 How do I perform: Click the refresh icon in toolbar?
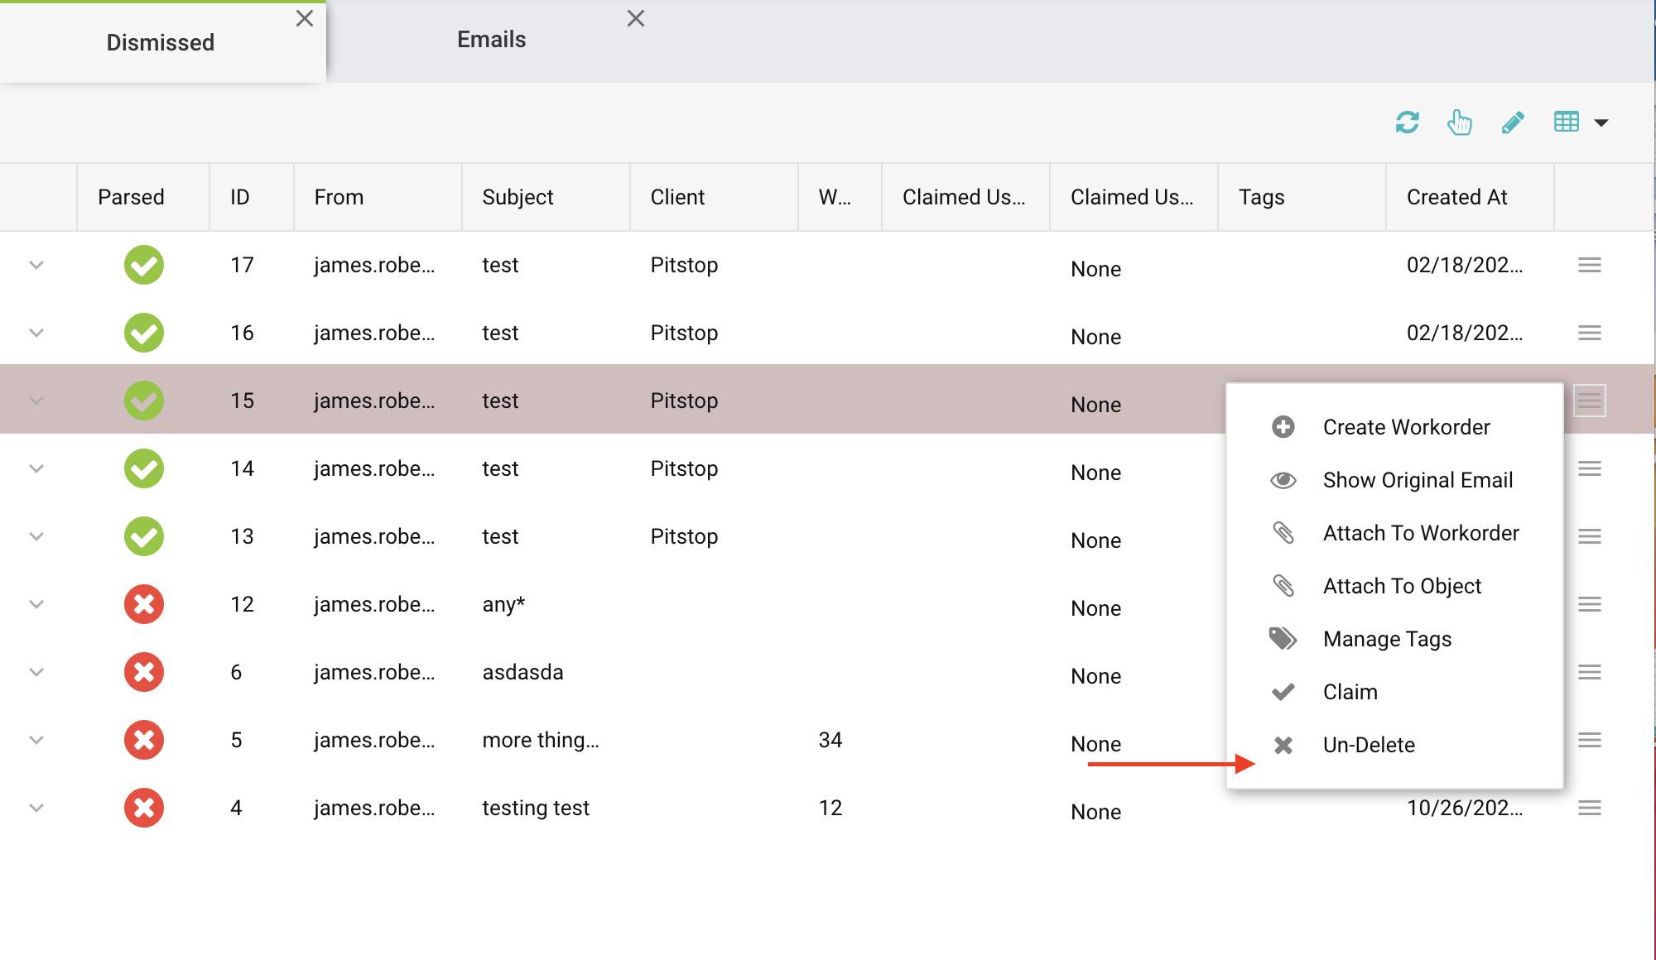click(1407, 122)
